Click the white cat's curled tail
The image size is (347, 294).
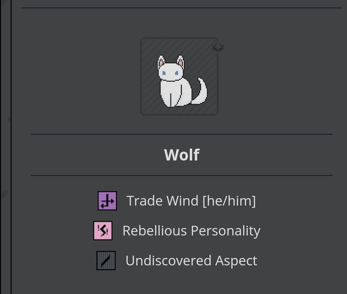[x=200, y=91]
